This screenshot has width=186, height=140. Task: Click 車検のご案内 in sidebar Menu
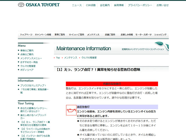pos(27,50)
